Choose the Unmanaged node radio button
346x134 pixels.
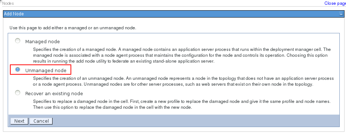pyautogui.click(x=17, y=70)
